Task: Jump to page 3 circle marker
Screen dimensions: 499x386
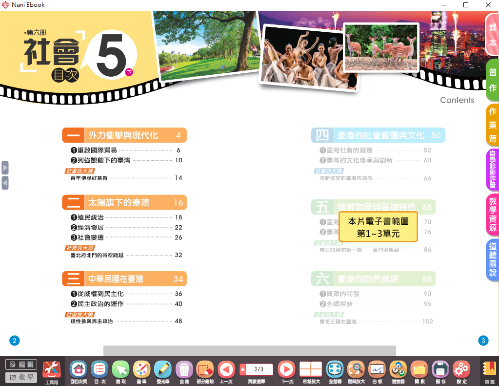Action: tap(483, 341)
